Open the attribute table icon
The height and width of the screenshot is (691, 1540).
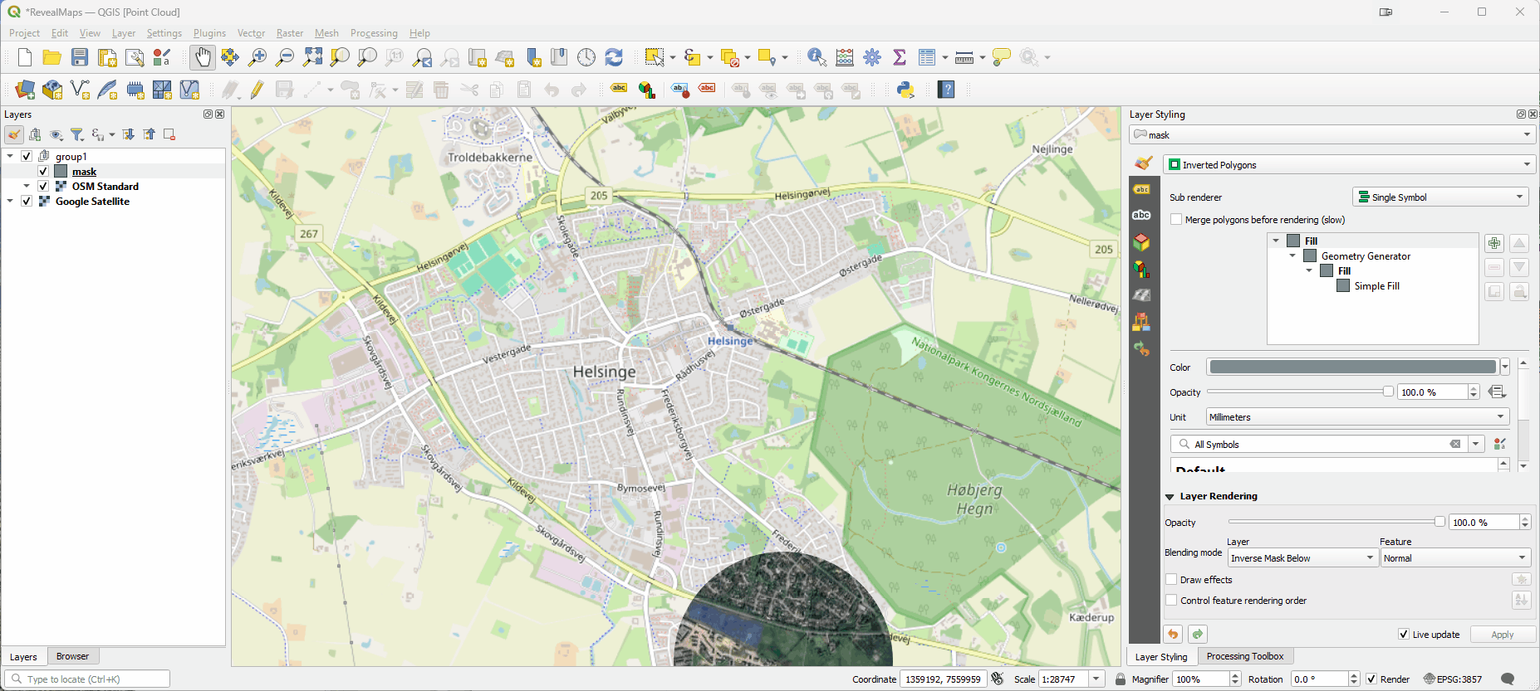pyautogui.click(x=927, y=57)
